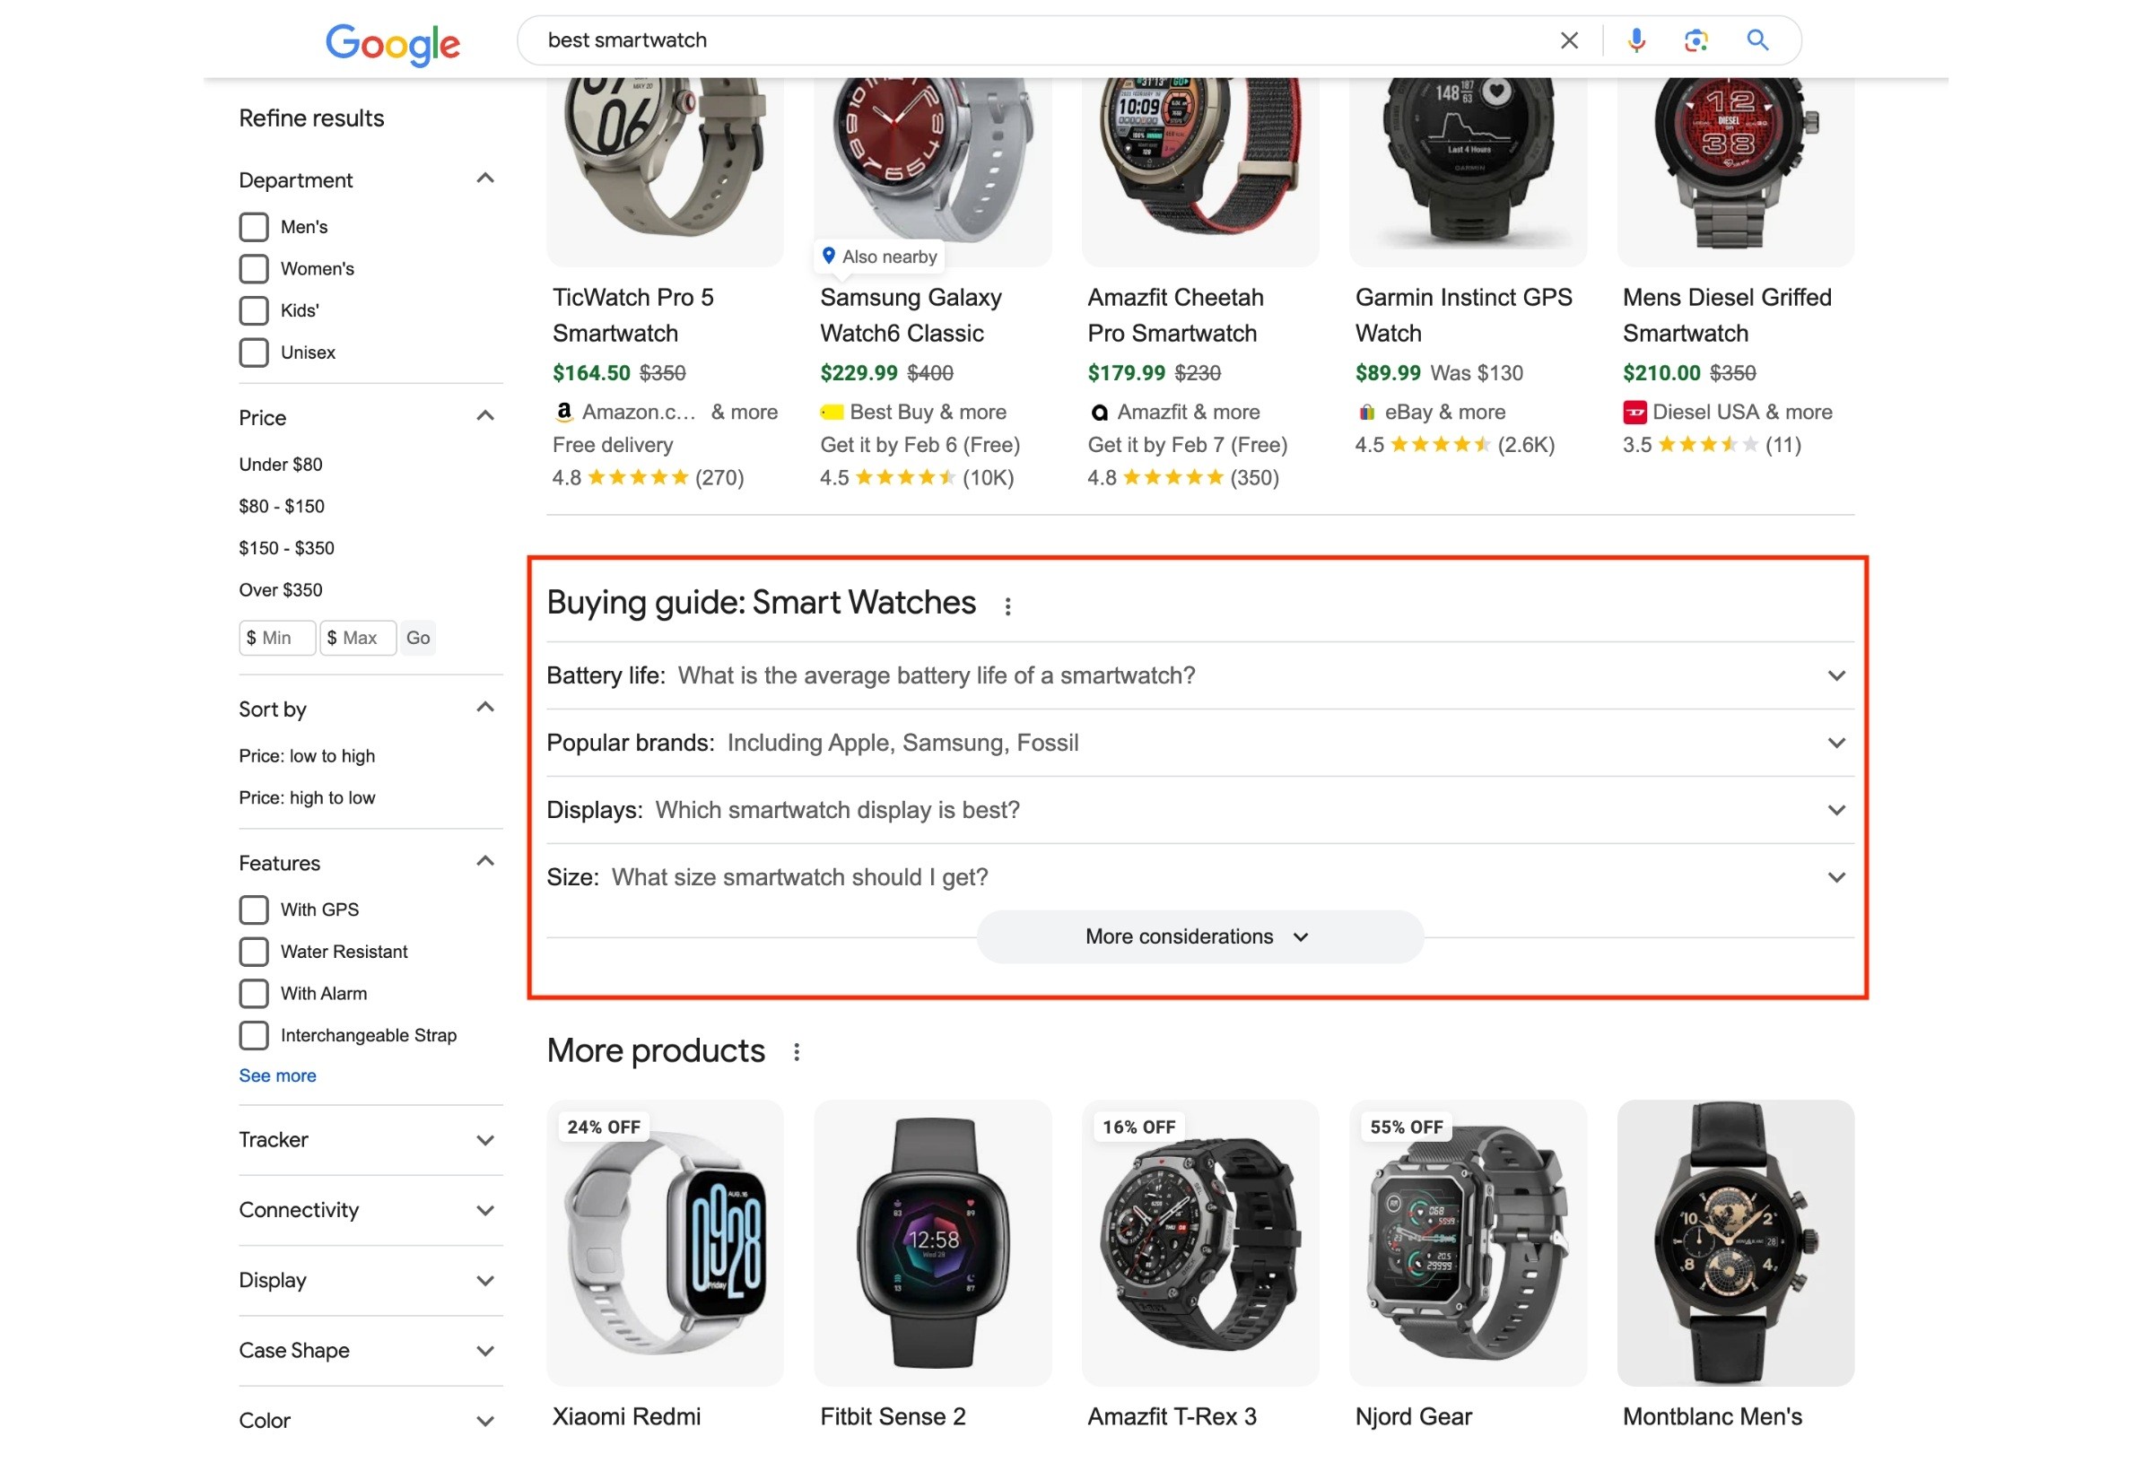Screen dimensions: 2153x1471
Task: Click the magnifying glass search icon
Action: [1757, 39]
